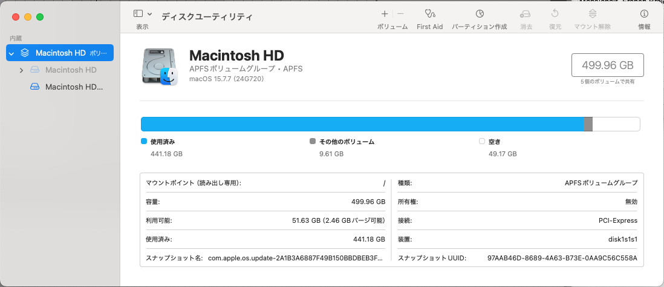The width and height of the screenshot is (664, 287).
Task: Collapse the Macintosh HD volume group
Action: (11, 53)
